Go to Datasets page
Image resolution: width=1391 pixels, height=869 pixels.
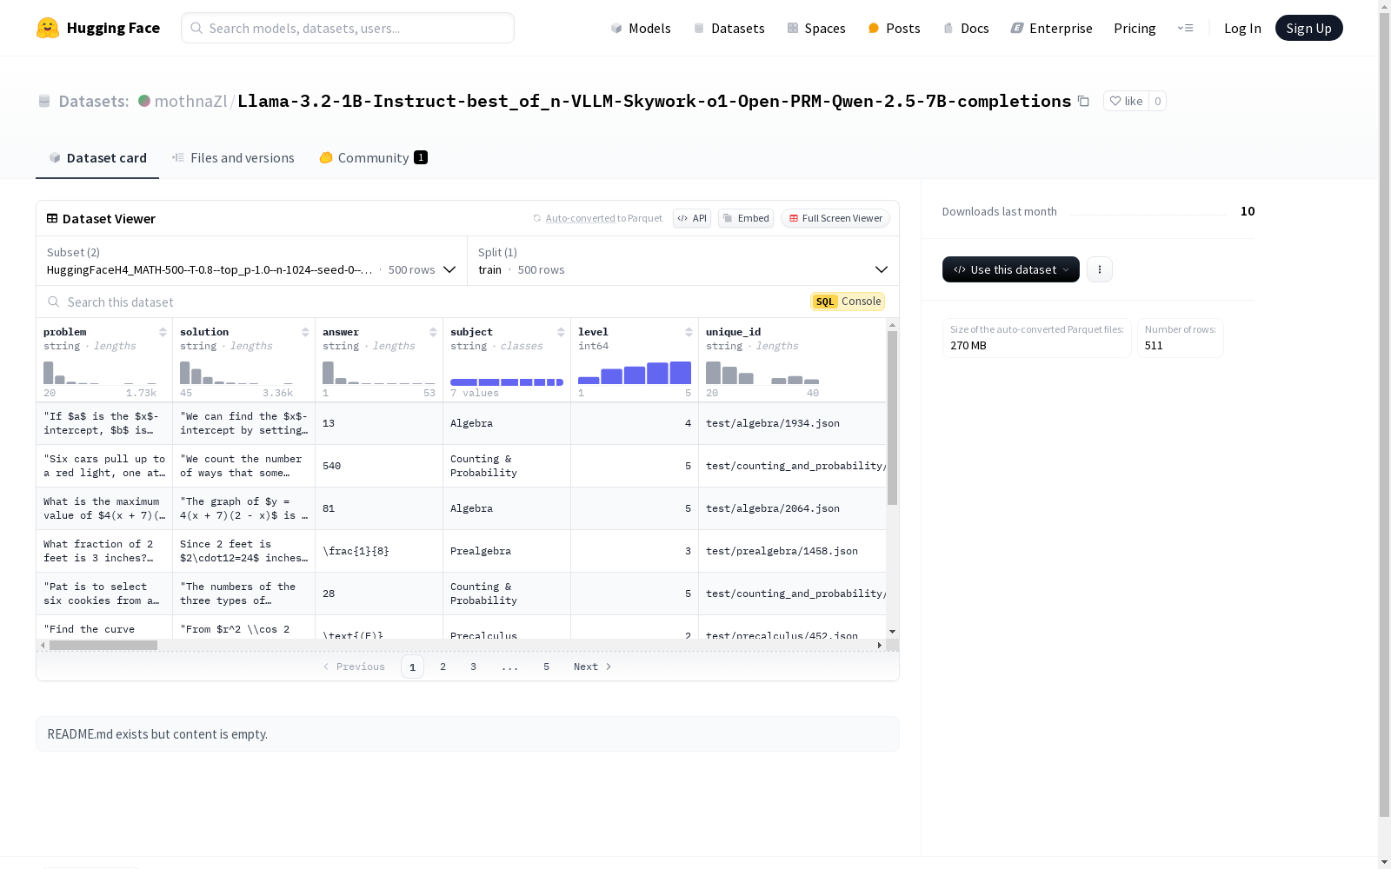click(729, 28)
